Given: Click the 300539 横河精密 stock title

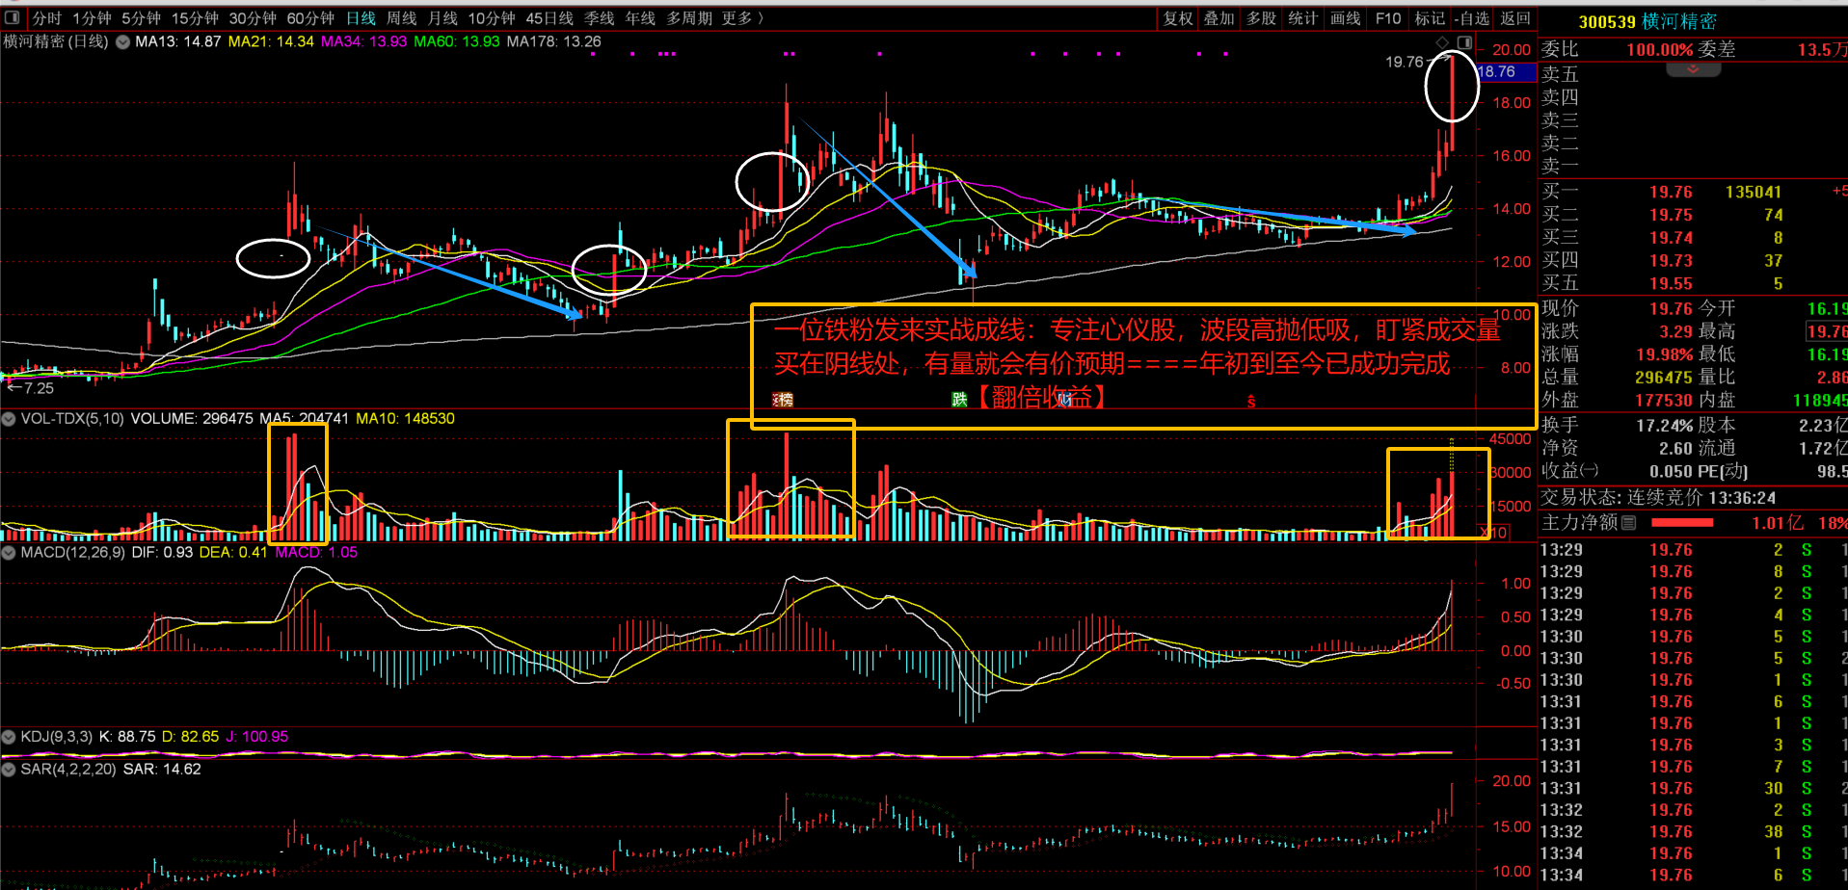Looking at the screenshot, I should (1647, 21).
